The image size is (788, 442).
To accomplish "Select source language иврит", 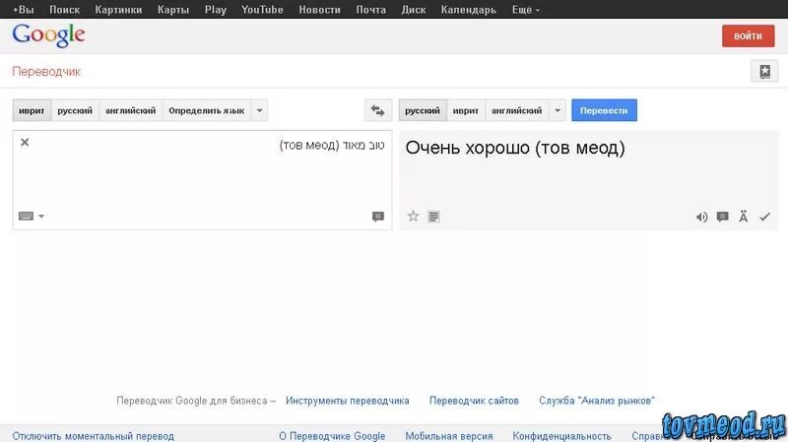I will (32, 110).
